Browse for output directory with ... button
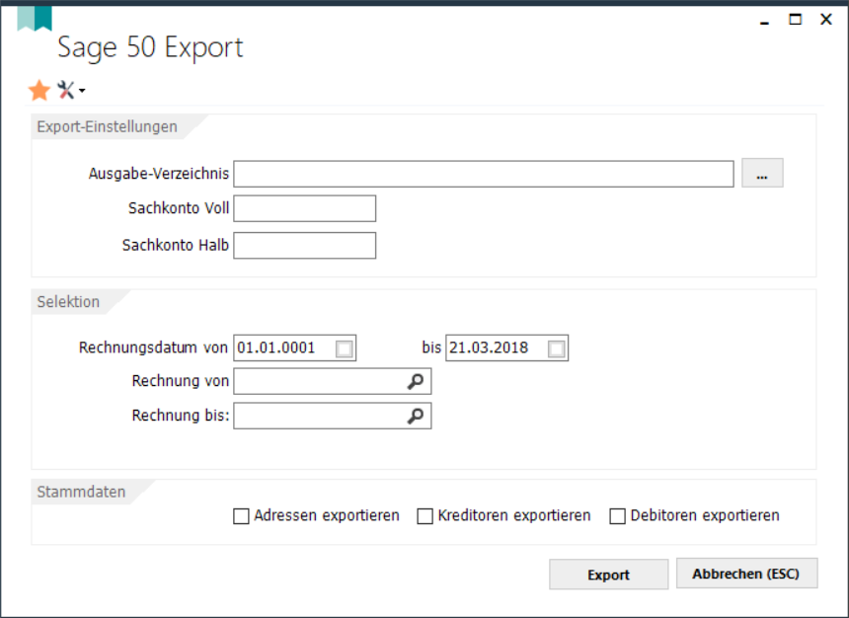849x618 pixels. point(762,174)
